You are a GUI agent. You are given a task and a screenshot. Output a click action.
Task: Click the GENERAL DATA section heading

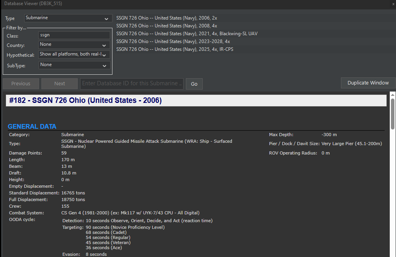click(32, 126)
